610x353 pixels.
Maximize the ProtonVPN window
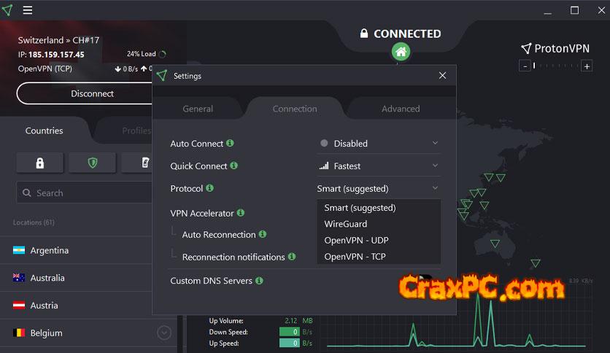click(x=574, y=10)
